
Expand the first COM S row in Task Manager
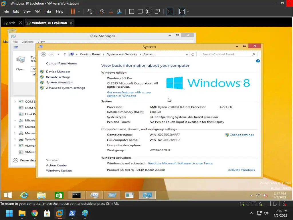pos(15,102)
